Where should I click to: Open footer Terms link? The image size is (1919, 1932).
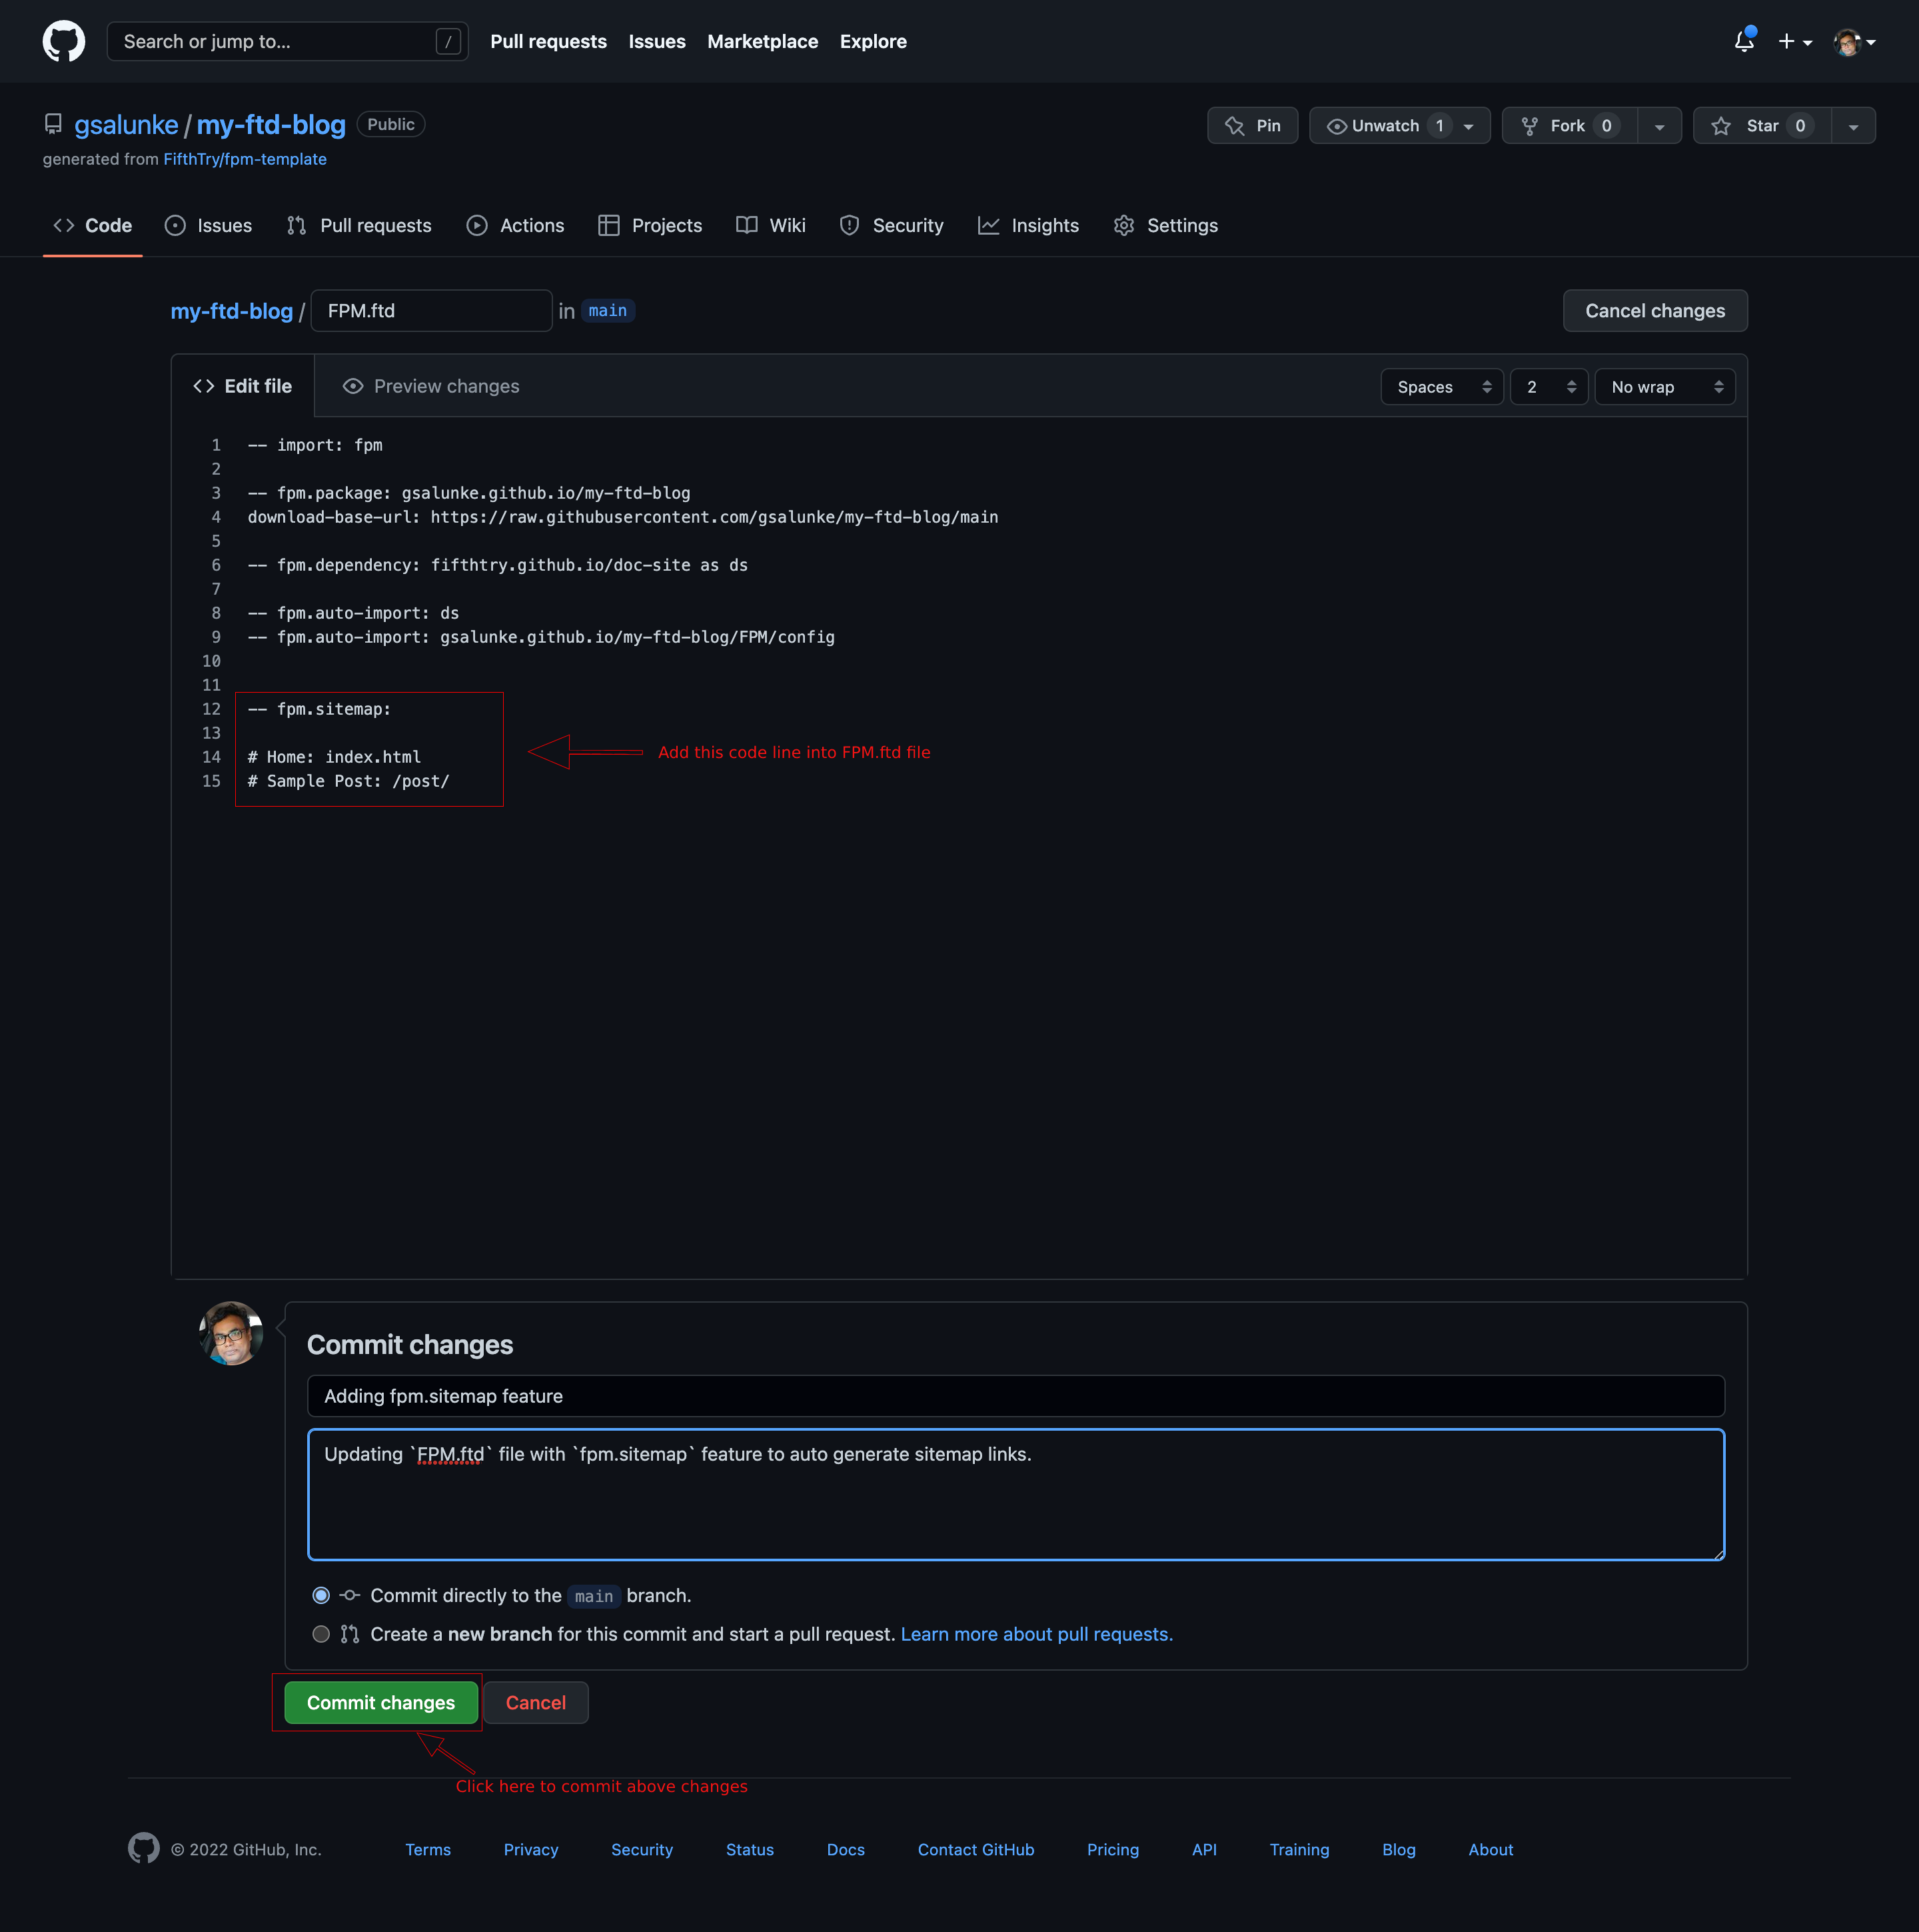point(428,1849)
